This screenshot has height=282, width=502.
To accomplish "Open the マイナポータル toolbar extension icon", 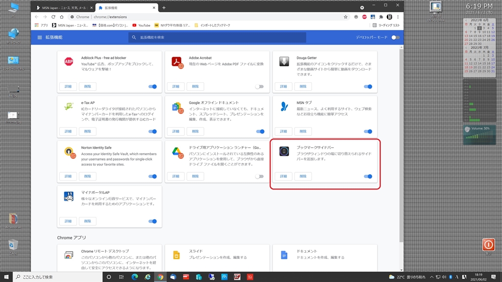I will [373, 17].
